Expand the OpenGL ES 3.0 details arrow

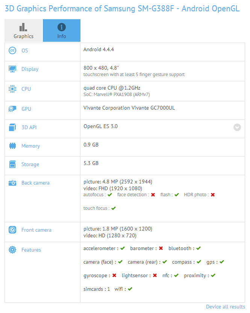coord(237,127)
